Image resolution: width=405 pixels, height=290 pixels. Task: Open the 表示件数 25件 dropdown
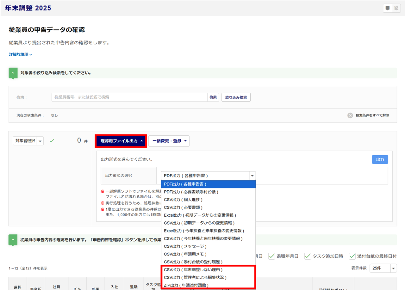(x=393, y=268)
